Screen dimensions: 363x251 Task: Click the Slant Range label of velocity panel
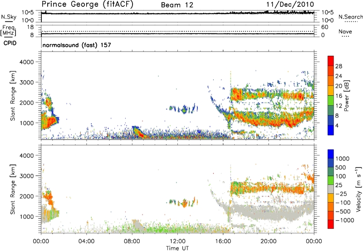13,189
